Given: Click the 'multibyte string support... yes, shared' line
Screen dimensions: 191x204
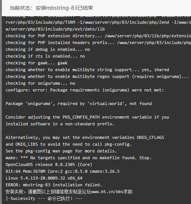Looking at the screenshot, I should tap(87, 70).
